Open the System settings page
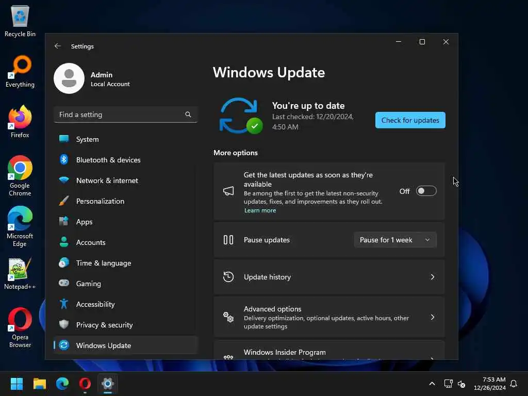Image resolution: width=528 pixels, height=396 pixels. tap(126, 139)
